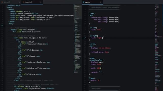The width and height of the screenshot is (163, 91).
Task: Click the width: 100%; declaration
Action: (x=96, y=68)
